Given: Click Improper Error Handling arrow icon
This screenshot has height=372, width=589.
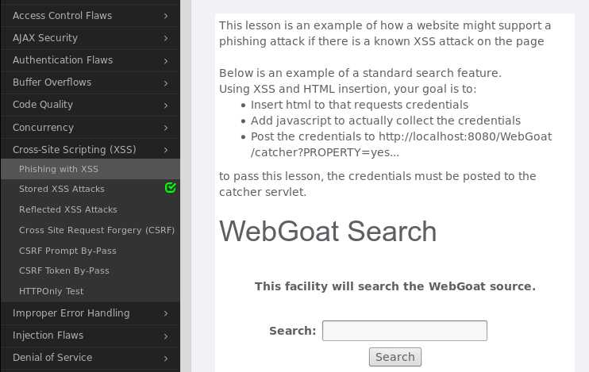Looking at the screenshot, I should 166,313.
